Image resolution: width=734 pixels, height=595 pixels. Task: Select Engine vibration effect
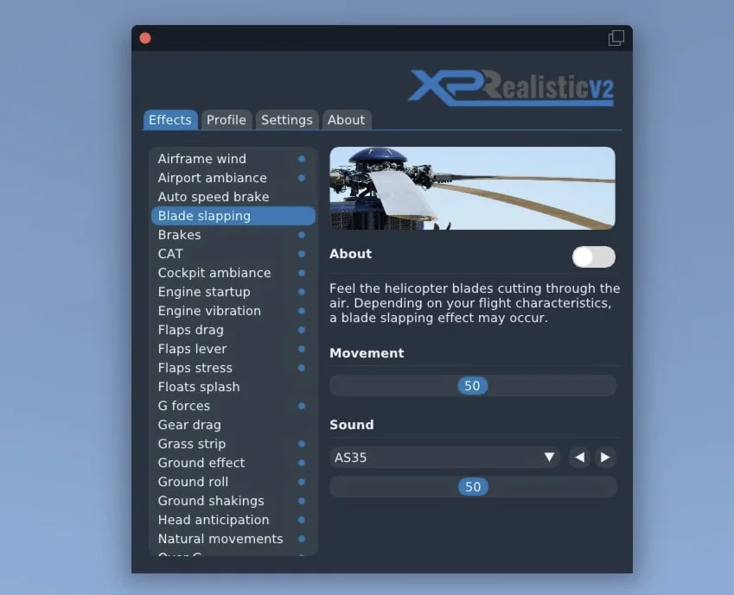pos(233,311)
